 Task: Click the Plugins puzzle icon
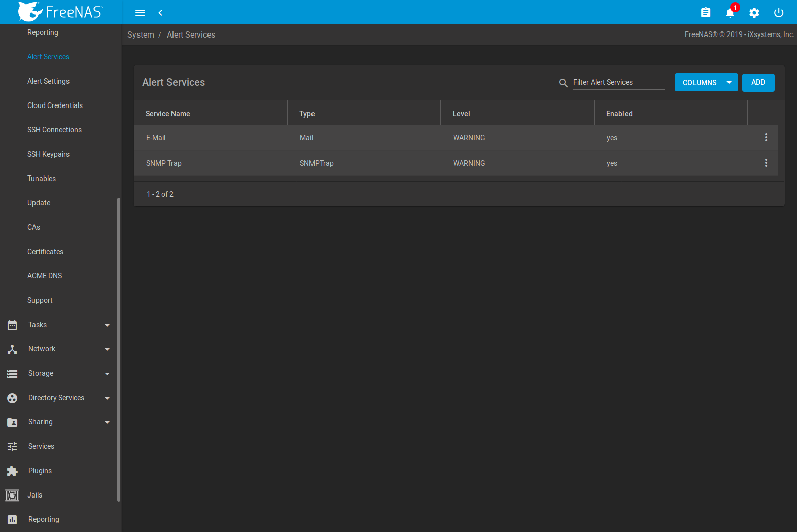[12, 471]
